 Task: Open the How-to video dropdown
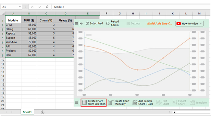189,24
